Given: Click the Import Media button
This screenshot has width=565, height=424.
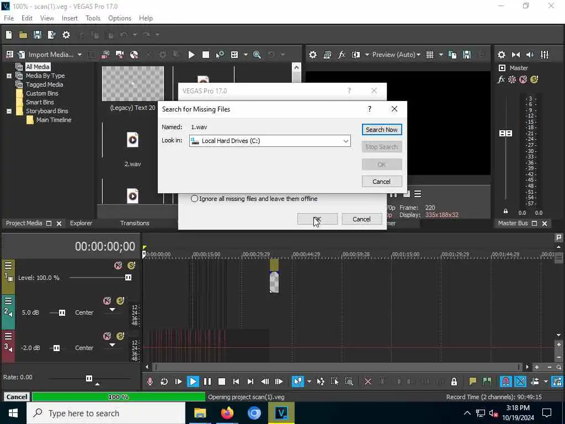Looking at the screenshot, I should click(47, 55).
